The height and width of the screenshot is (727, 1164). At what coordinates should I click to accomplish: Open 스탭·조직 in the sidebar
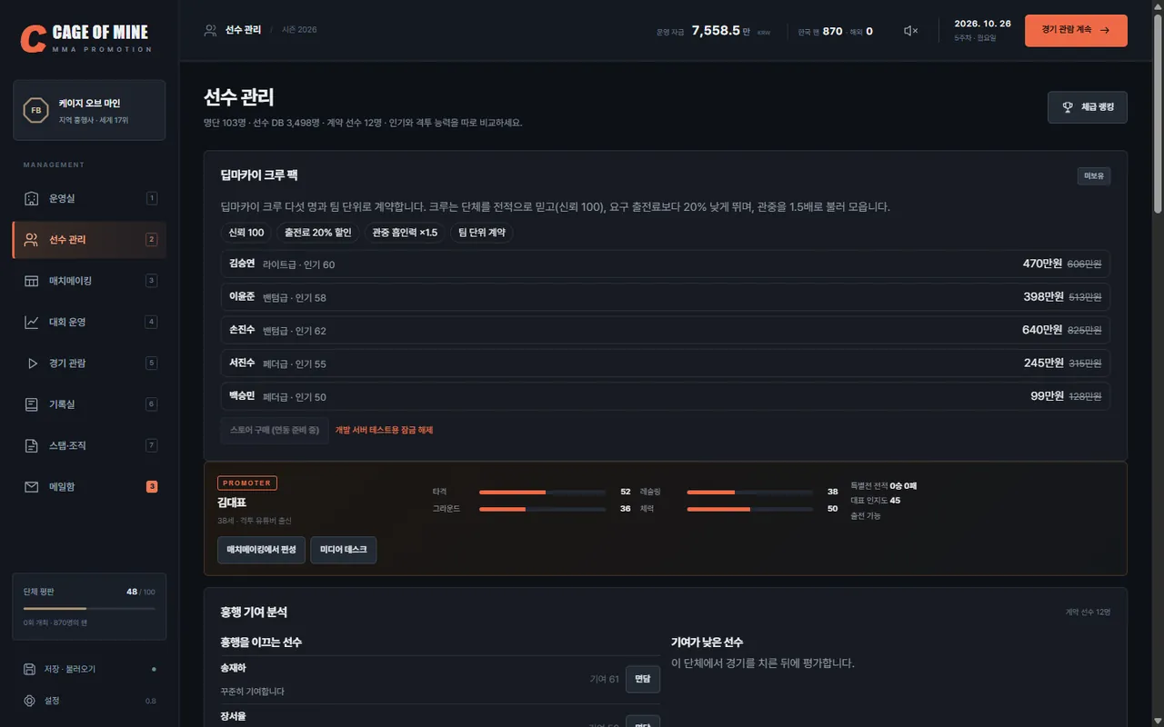(x=89, y=445)
